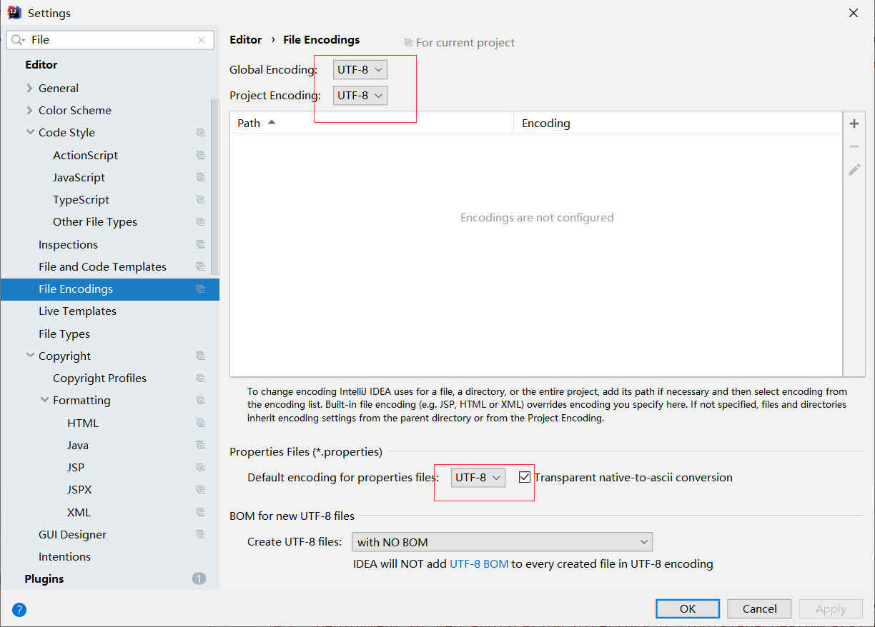Click the Cancel button

[759, 608]
